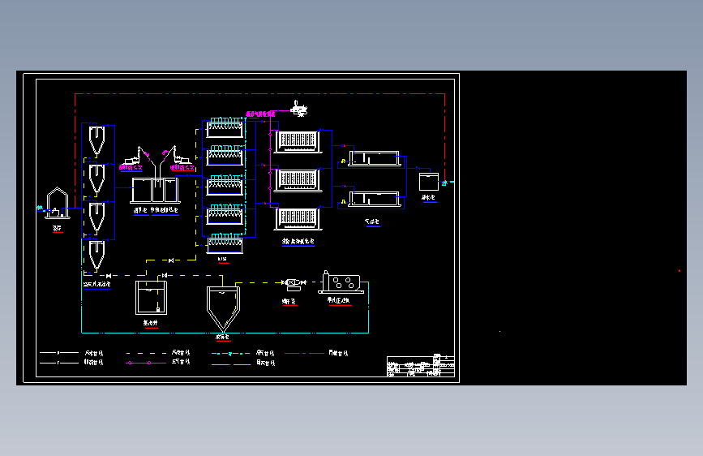Click the small red dot outside the drawing frame
703x456 pixels.
pyautogui.click(x=679, y=271)
